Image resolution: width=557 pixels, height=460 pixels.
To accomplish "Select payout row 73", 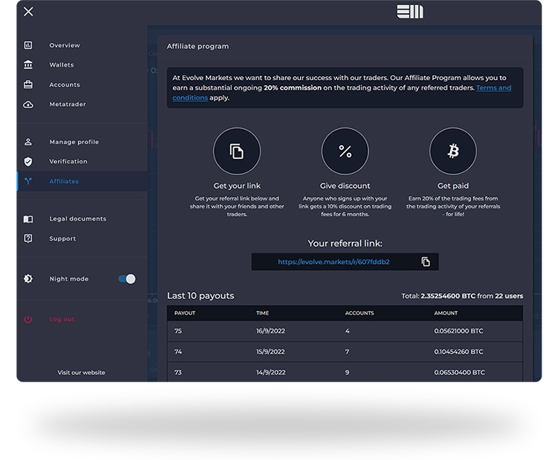I will [x=345, y=372].
